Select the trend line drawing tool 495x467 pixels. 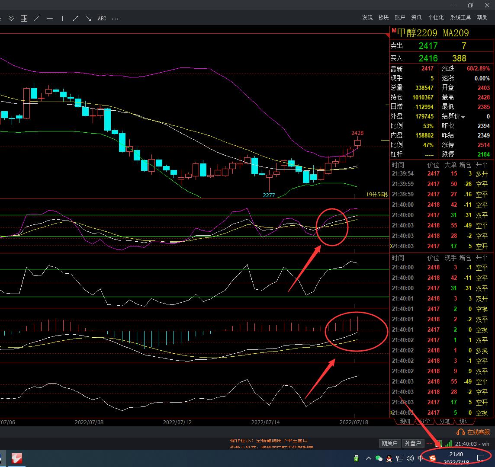[x=37, y=19]
